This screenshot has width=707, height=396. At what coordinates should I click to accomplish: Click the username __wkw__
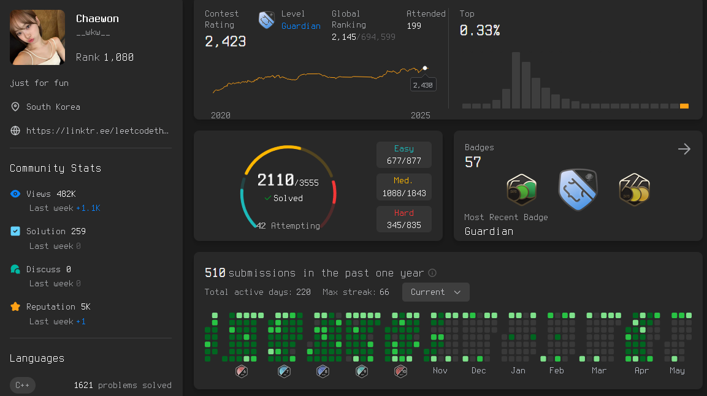pos(93,32)
